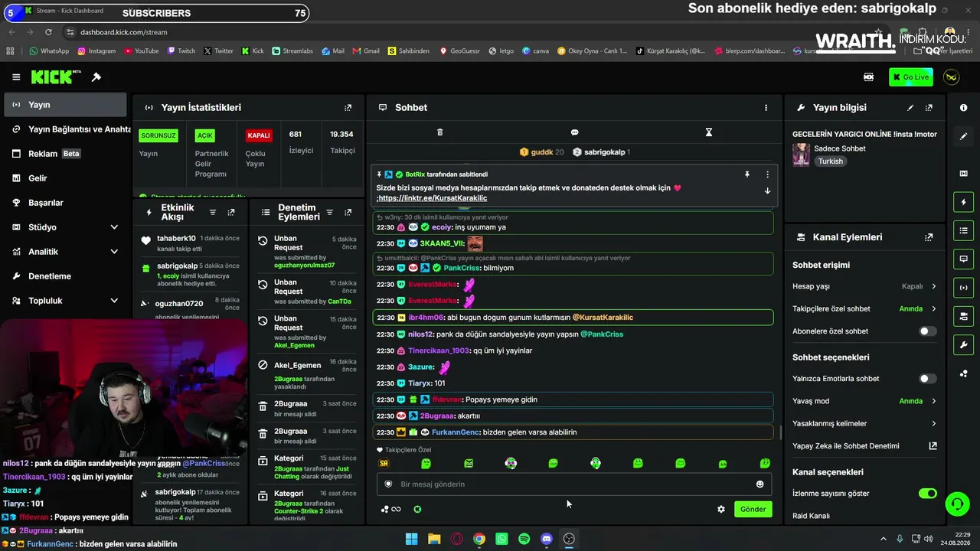Toggle İzlenme sayısını göster switch
Image resolution: width=980 pixels, height=551 pixels.
tap(927, 494)
